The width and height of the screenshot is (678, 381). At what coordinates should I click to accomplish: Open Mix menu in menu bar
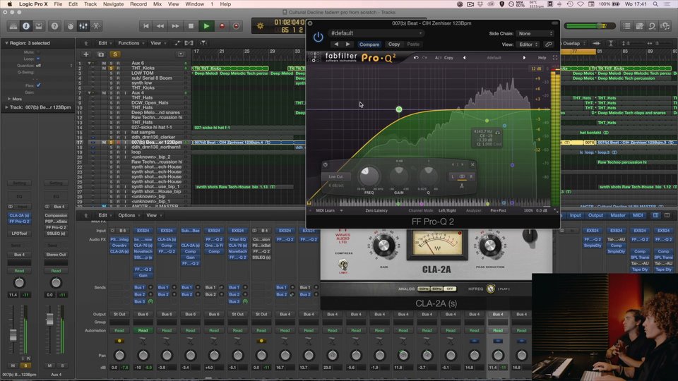pos(157,4)
